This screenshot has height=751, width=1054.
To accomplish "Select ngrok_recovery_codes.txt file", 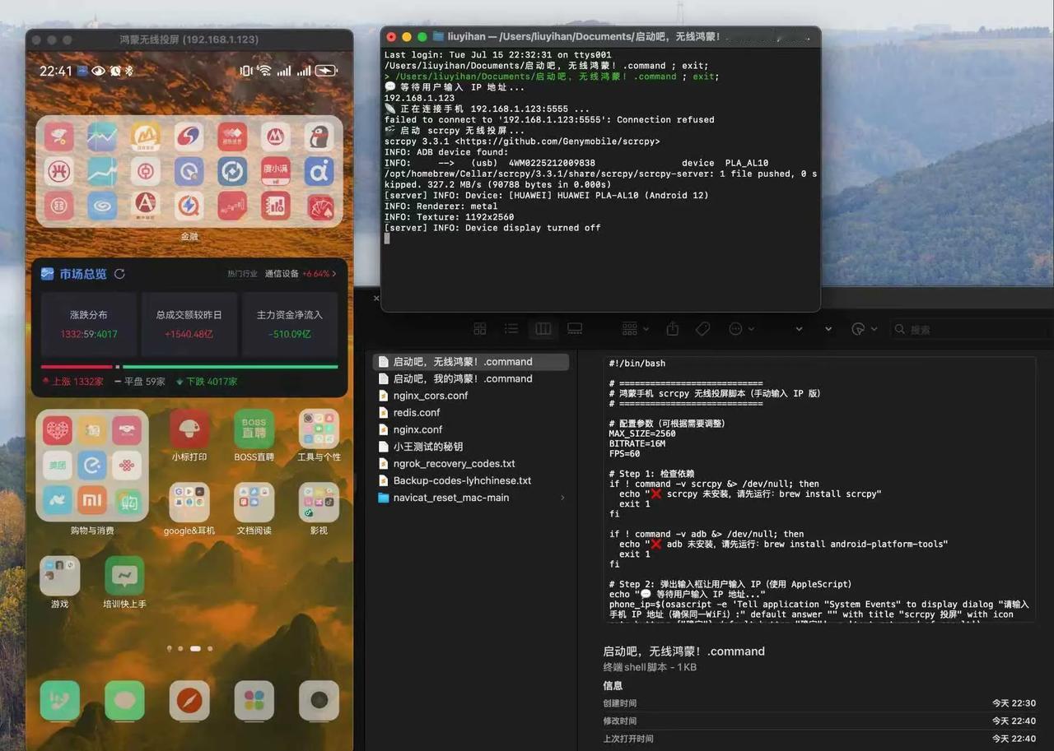I will click(x=471, y=464).
